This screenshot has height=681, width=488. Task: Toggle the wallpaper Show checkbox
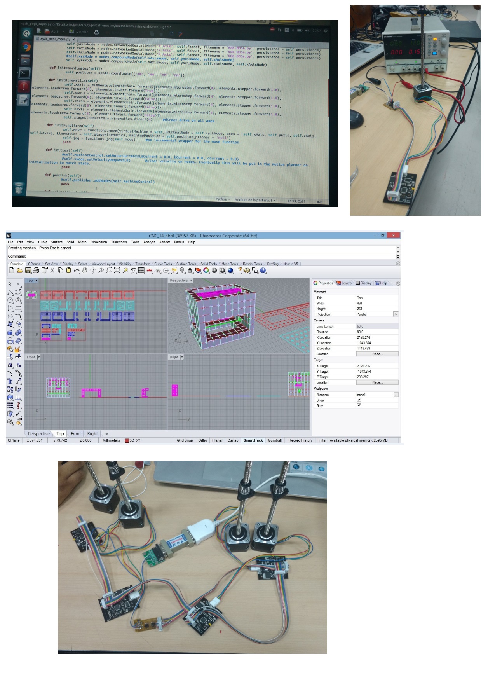[x=359, y=400]
